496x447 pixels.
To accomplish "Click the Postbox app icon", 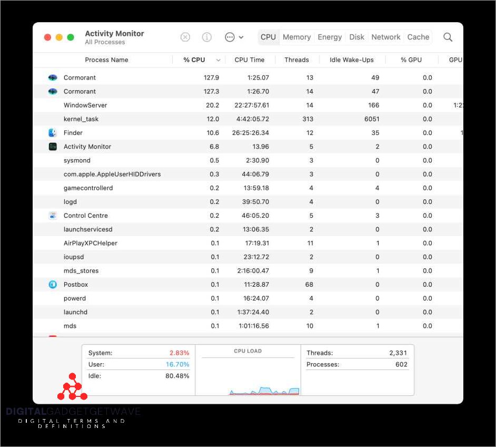I will (x=53, y=285).
